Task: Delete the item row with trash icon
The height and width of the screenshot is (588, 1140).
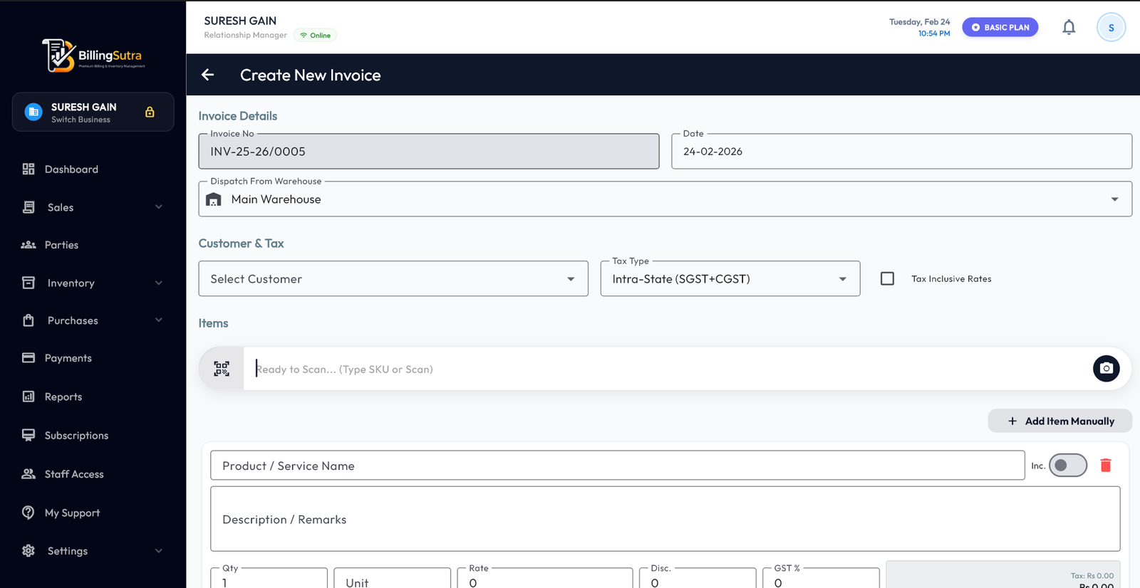Action: (x=1106, y=466)
